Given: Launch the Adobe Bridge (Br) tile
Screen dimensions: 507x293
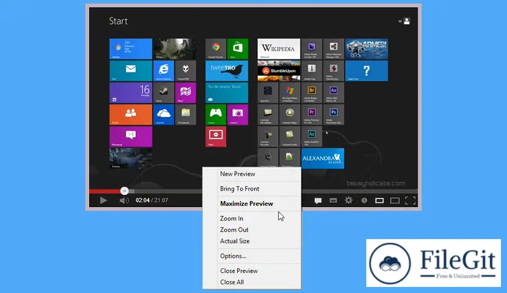Looking at the screenshot, I should pos(312,93).
